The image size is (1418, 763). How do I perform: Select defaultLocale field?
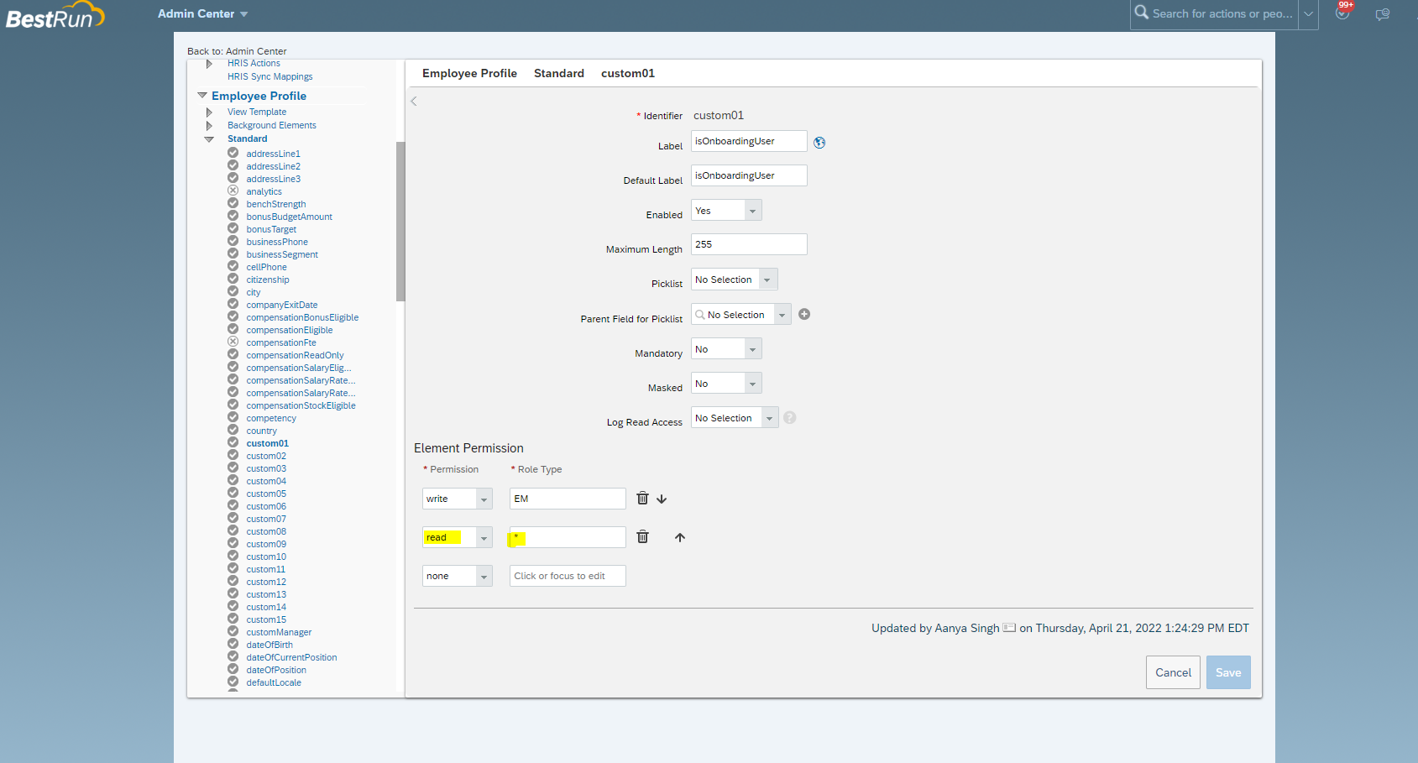click(274, 682)
